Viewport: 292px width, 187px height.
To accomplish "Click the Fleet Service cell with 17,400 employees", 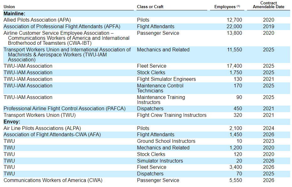I will 152,66.
